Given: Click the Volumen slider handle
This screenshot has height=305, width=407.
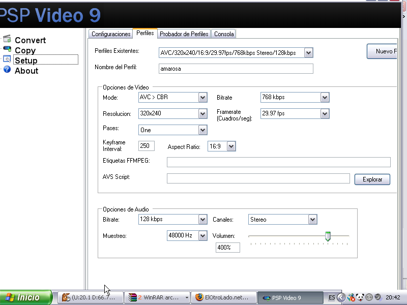Looking at the screenshot, I should pos(328,236).
